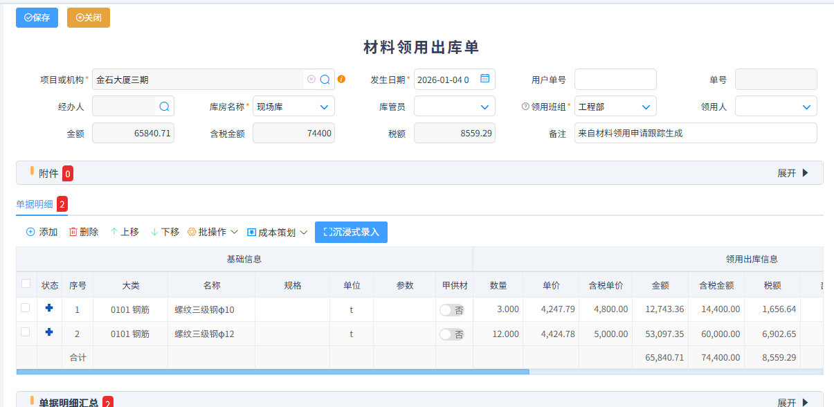Toggle 甲供材 switch for 螺纹三级钢φ10

pyautogui.click(x=453, y=309)
